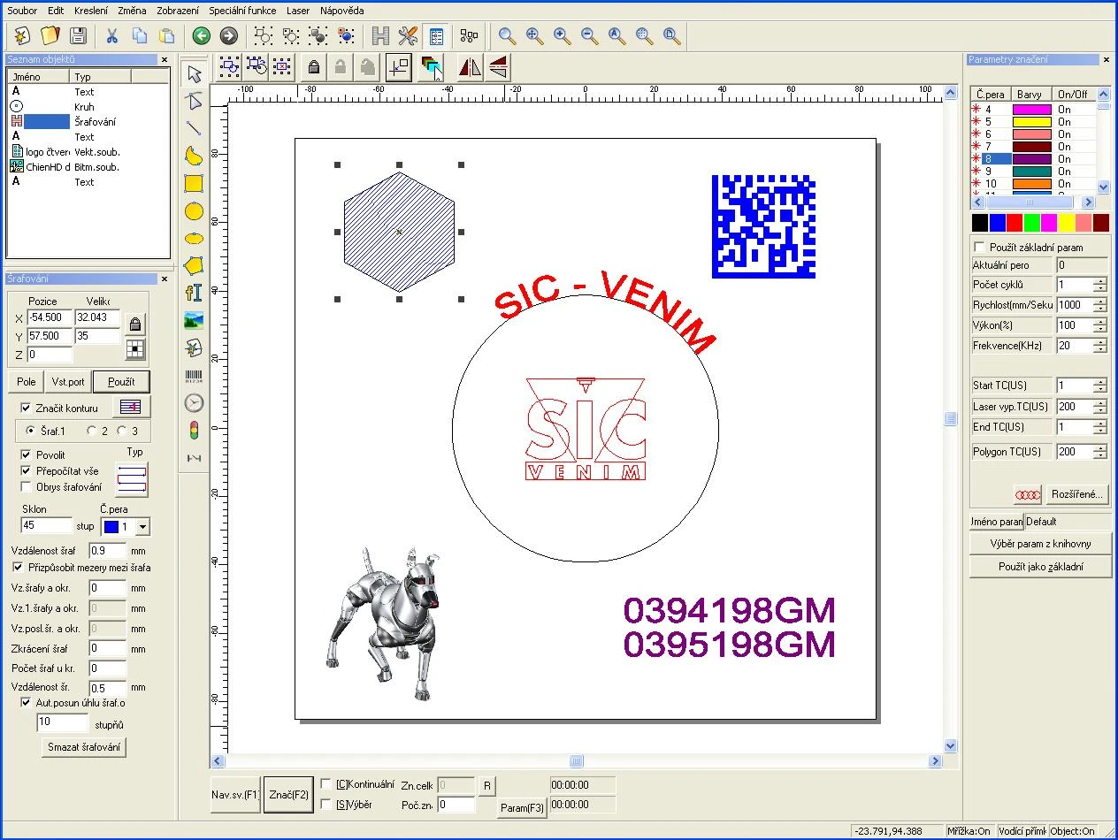This screenshot has width=1118, height=840.
Task: Adjust Start TC(US) spinner arrows
Action: click(1099, 386)
